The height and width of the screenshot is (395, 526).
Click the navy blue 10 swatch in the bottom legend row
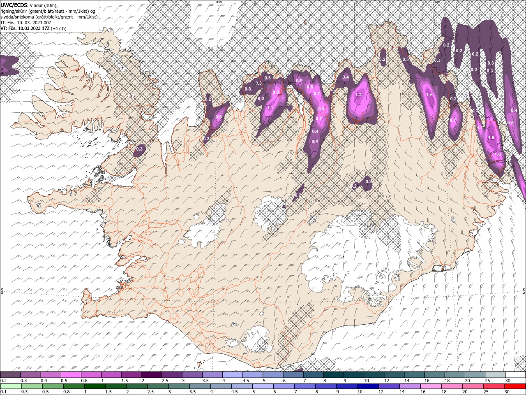367,386
